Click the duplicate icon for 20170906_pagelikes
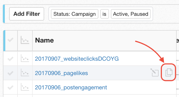179x97 pixels. tap(169, 72)
